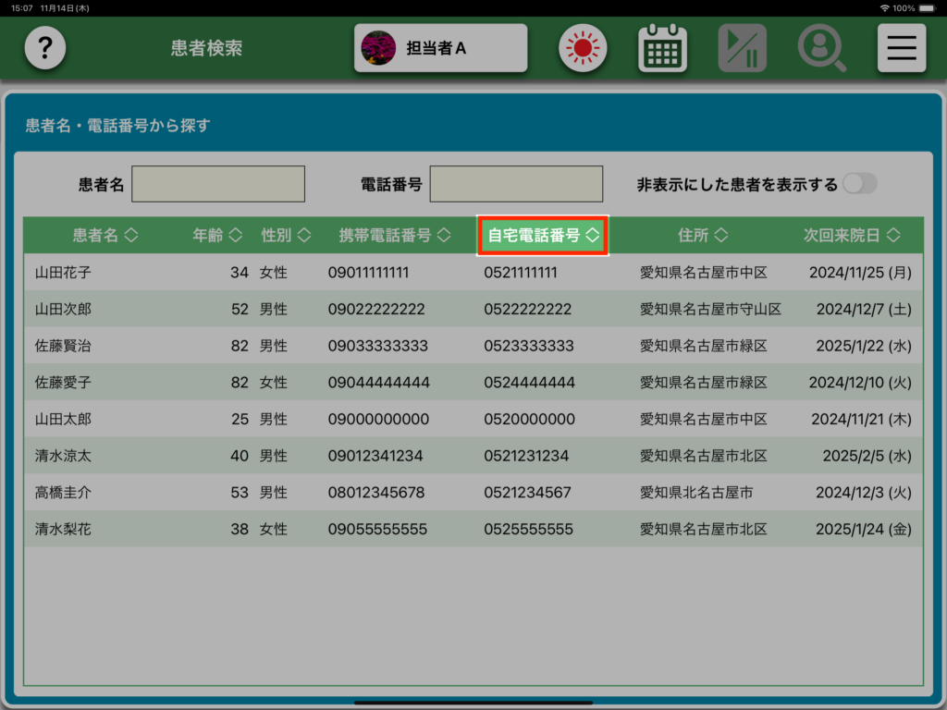Open the calendar icon in header
Viewport: 947px width, 710px height.
[x=662, y=48]
